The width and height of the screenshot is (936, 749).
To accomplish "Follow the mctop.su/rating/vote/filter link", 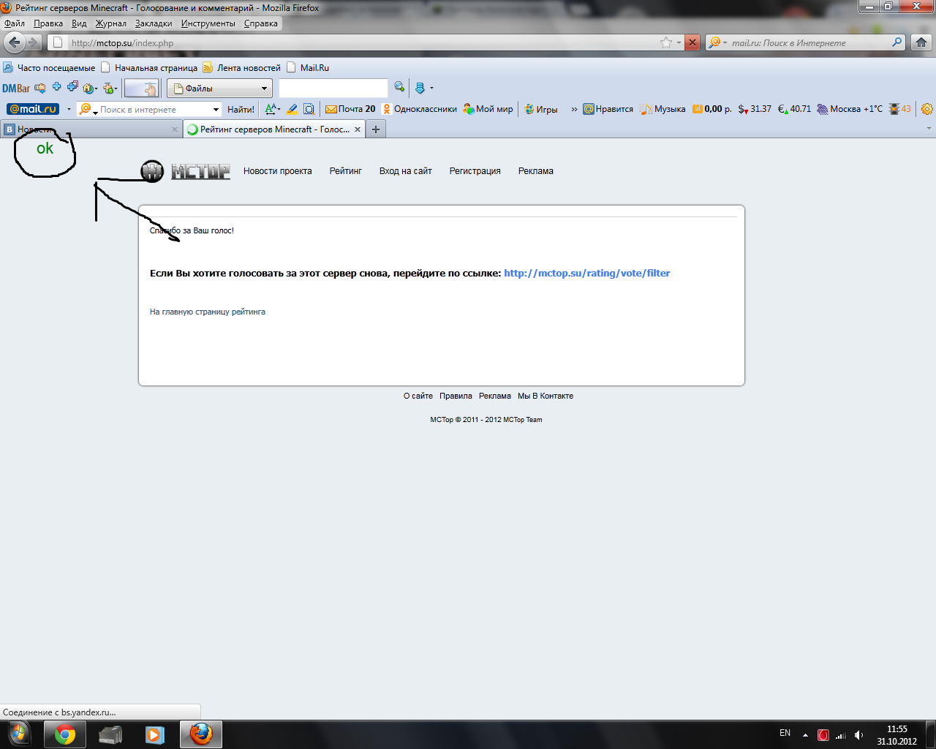I will 586,273.
